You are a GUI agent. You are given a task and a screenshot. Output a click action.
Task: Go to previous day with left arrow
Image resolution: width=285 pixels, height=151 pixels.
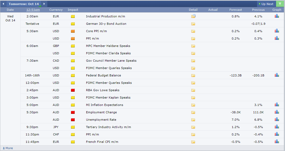[x=3, y=4]
